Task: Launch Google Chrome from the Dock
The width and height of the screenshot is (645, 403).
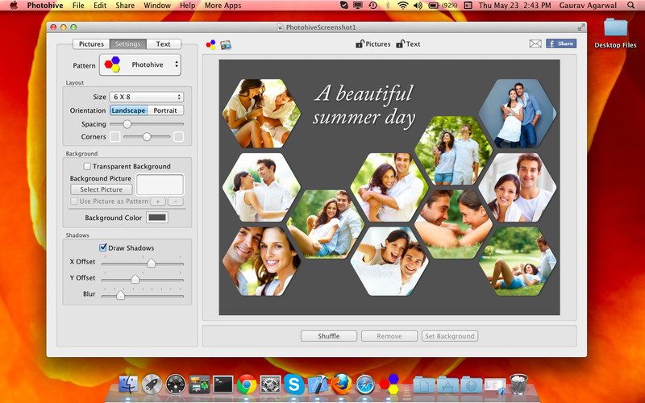Action: (x=247, y=384)
